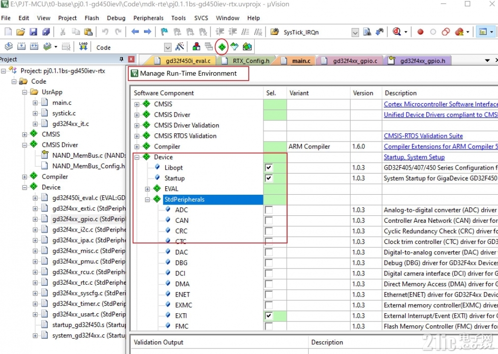Rebuild all target files
498x354 pixels.
(x=34, y=47)
